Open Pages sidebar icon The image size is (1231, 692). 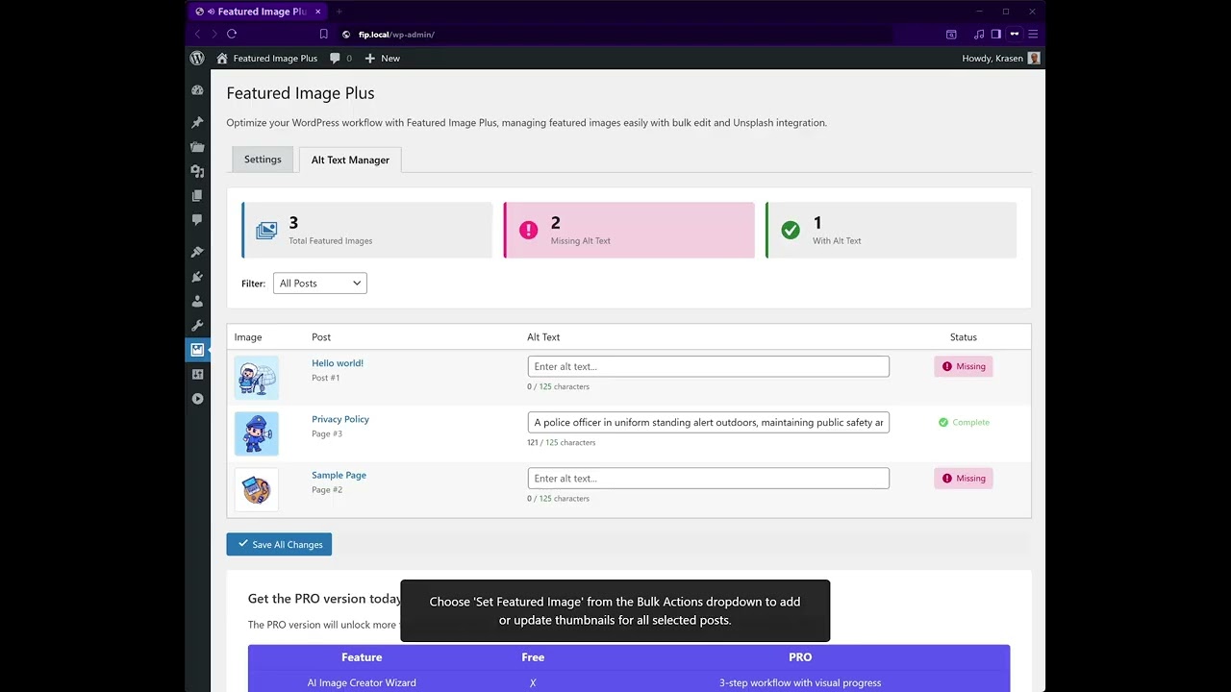[197, 195]
